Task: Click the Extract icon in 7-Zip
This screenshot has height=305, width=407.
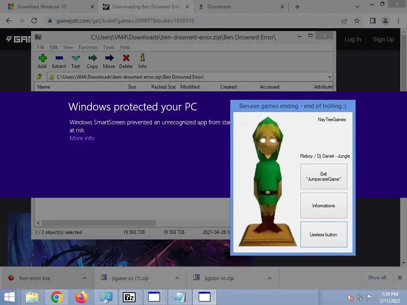Action: coord(59,61)
